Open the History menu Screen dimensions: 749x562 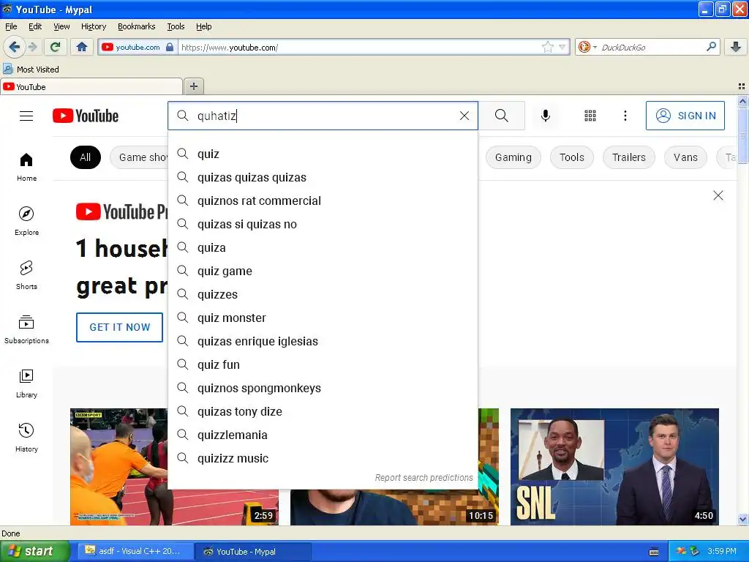pos(93,26)
